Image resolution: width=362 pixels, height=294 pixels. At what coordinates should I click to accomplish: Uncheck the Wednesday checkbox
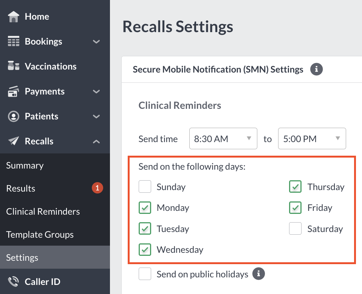pyautogui.click(x=145, y=249)
